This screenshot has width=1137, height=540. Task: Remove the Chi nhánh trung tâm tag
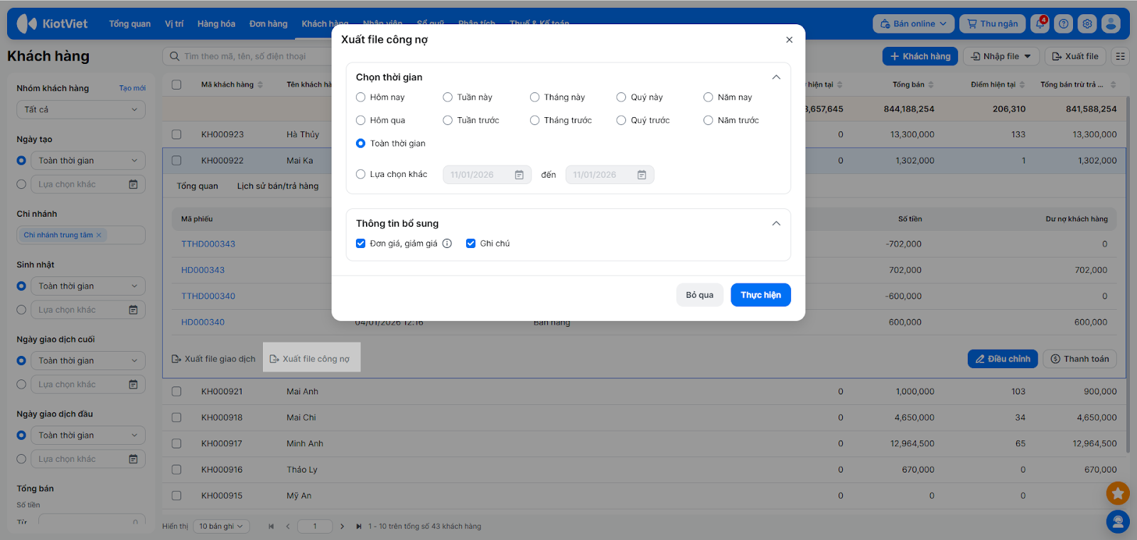click(99, 235)
